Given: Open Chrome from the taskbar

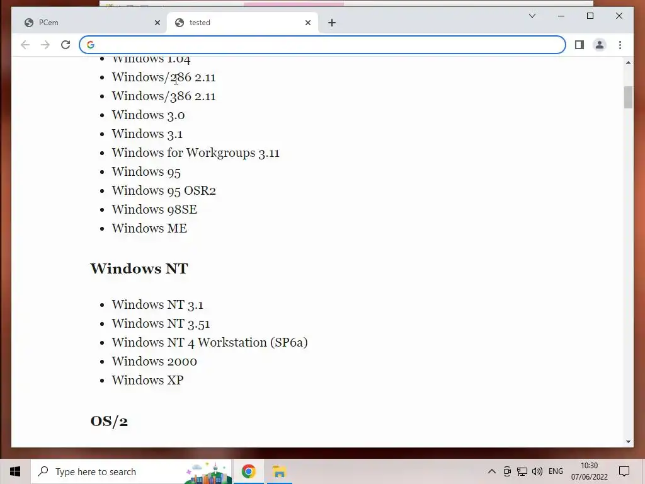Looking at the screenshot, I should (248, 471).
